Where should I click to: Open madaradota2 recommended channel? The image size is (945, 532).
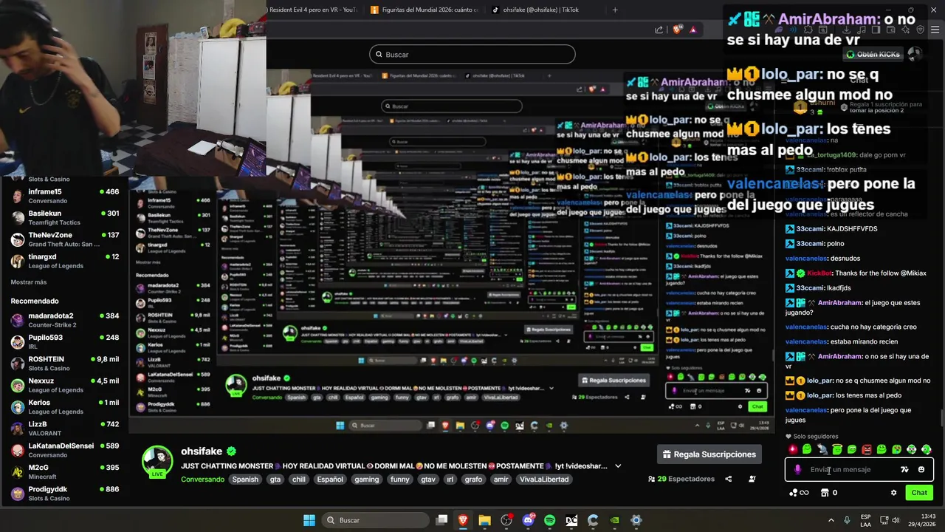(x=65, y=320)
